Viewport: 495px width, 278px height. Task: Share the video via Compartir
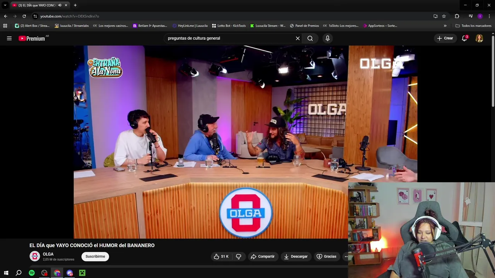[x=263, y=256]
